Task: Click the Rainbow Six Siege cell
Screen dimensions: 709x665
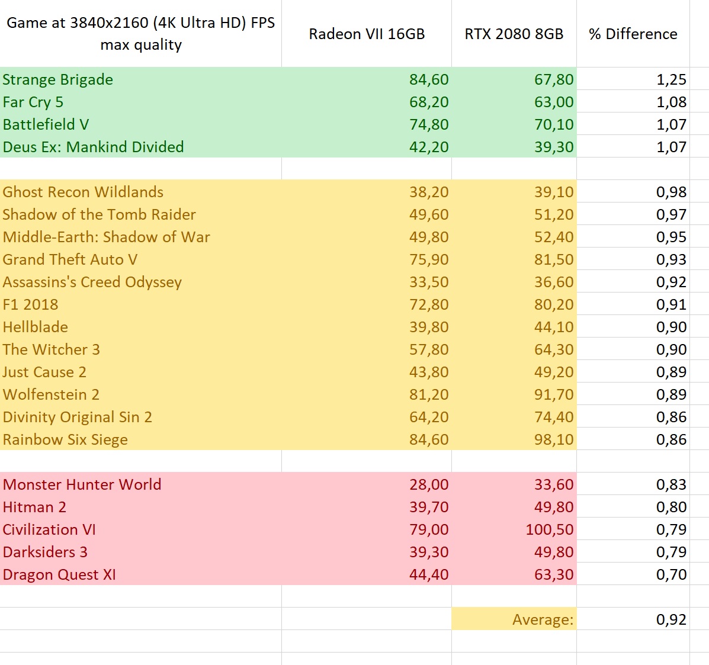Action: point(140,439)
